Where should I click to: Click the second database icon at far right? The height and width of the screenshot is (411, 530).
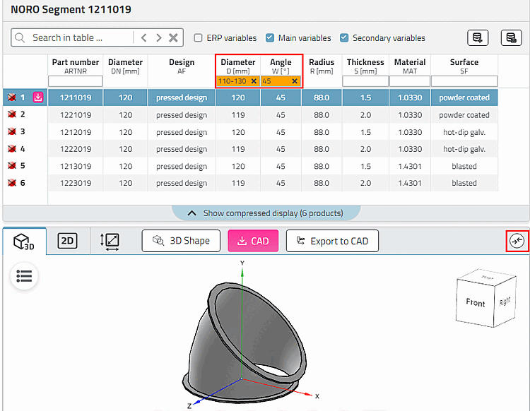[x=511, y=37]
